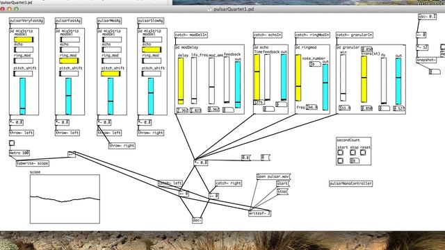The width and height of the screenshot is (445, 250).
Task: Select the freq number box showing 246.9
Action: (311, 107)
